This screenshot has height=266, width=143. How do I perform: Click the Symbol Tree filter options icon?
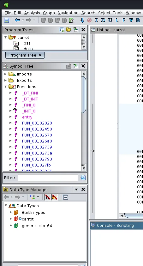point(83,178)
